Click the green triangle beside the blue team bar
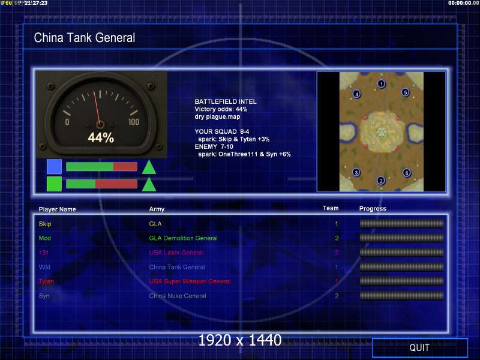This screenshot has height=360, width=480. pos(149,167)
